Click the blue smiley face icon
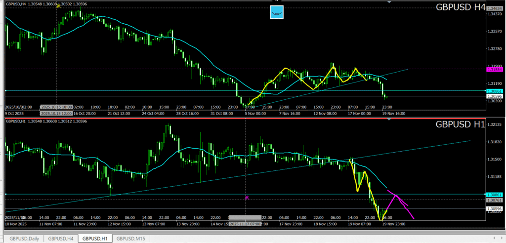506x243 pixels. (x=277, y=12)
